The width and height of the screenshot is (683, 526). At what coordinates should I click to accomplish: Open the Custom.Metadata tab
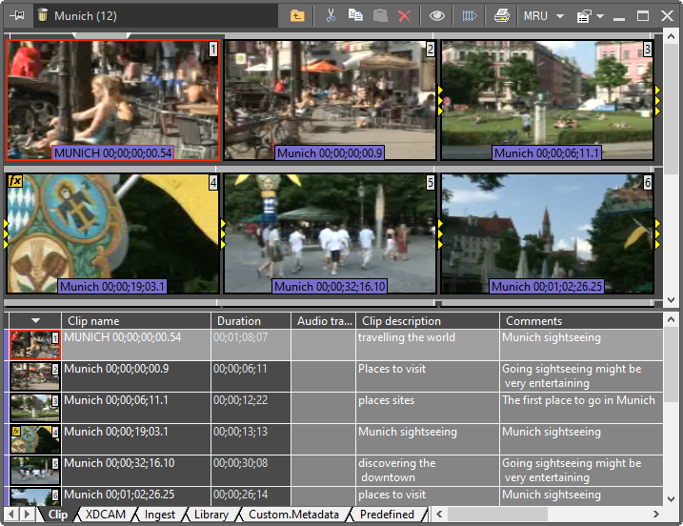tap(293, 515)
